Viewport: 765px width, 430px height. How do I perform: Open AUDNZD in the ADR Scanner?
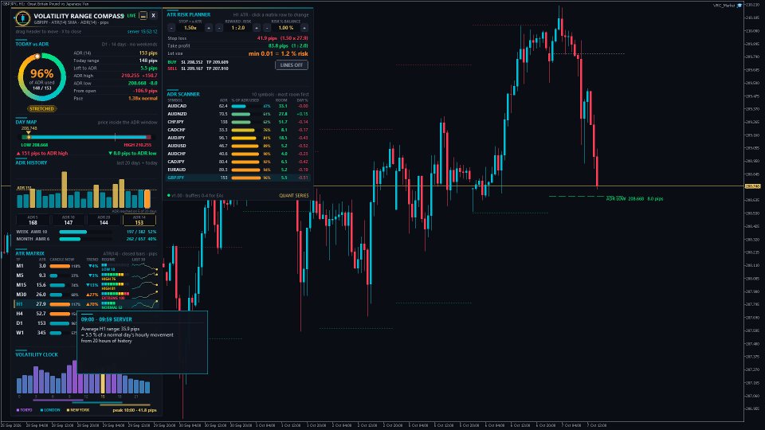pos(238,114)
